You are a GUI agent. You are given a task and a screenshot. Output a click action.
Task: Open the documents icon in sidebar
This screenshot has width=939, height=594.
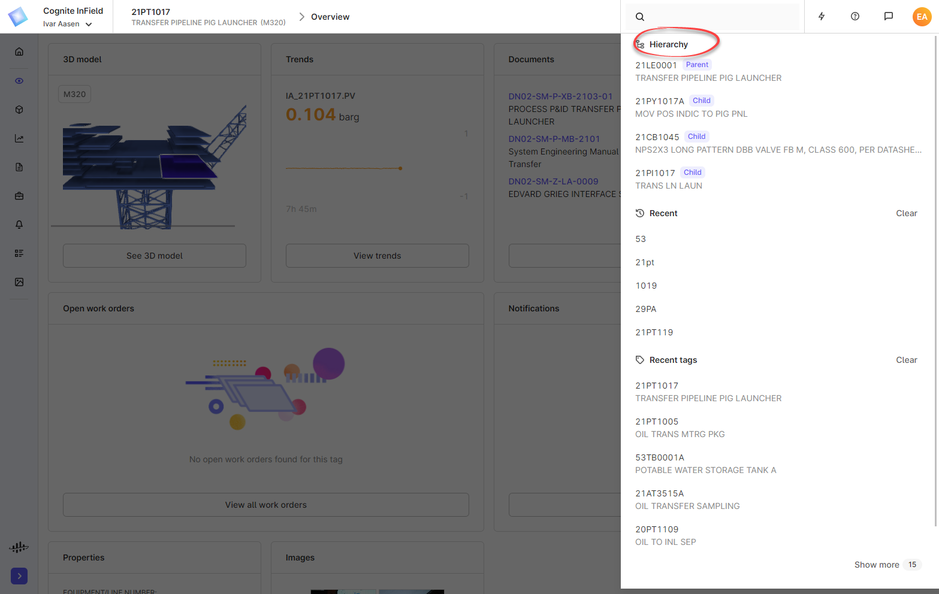19,167
